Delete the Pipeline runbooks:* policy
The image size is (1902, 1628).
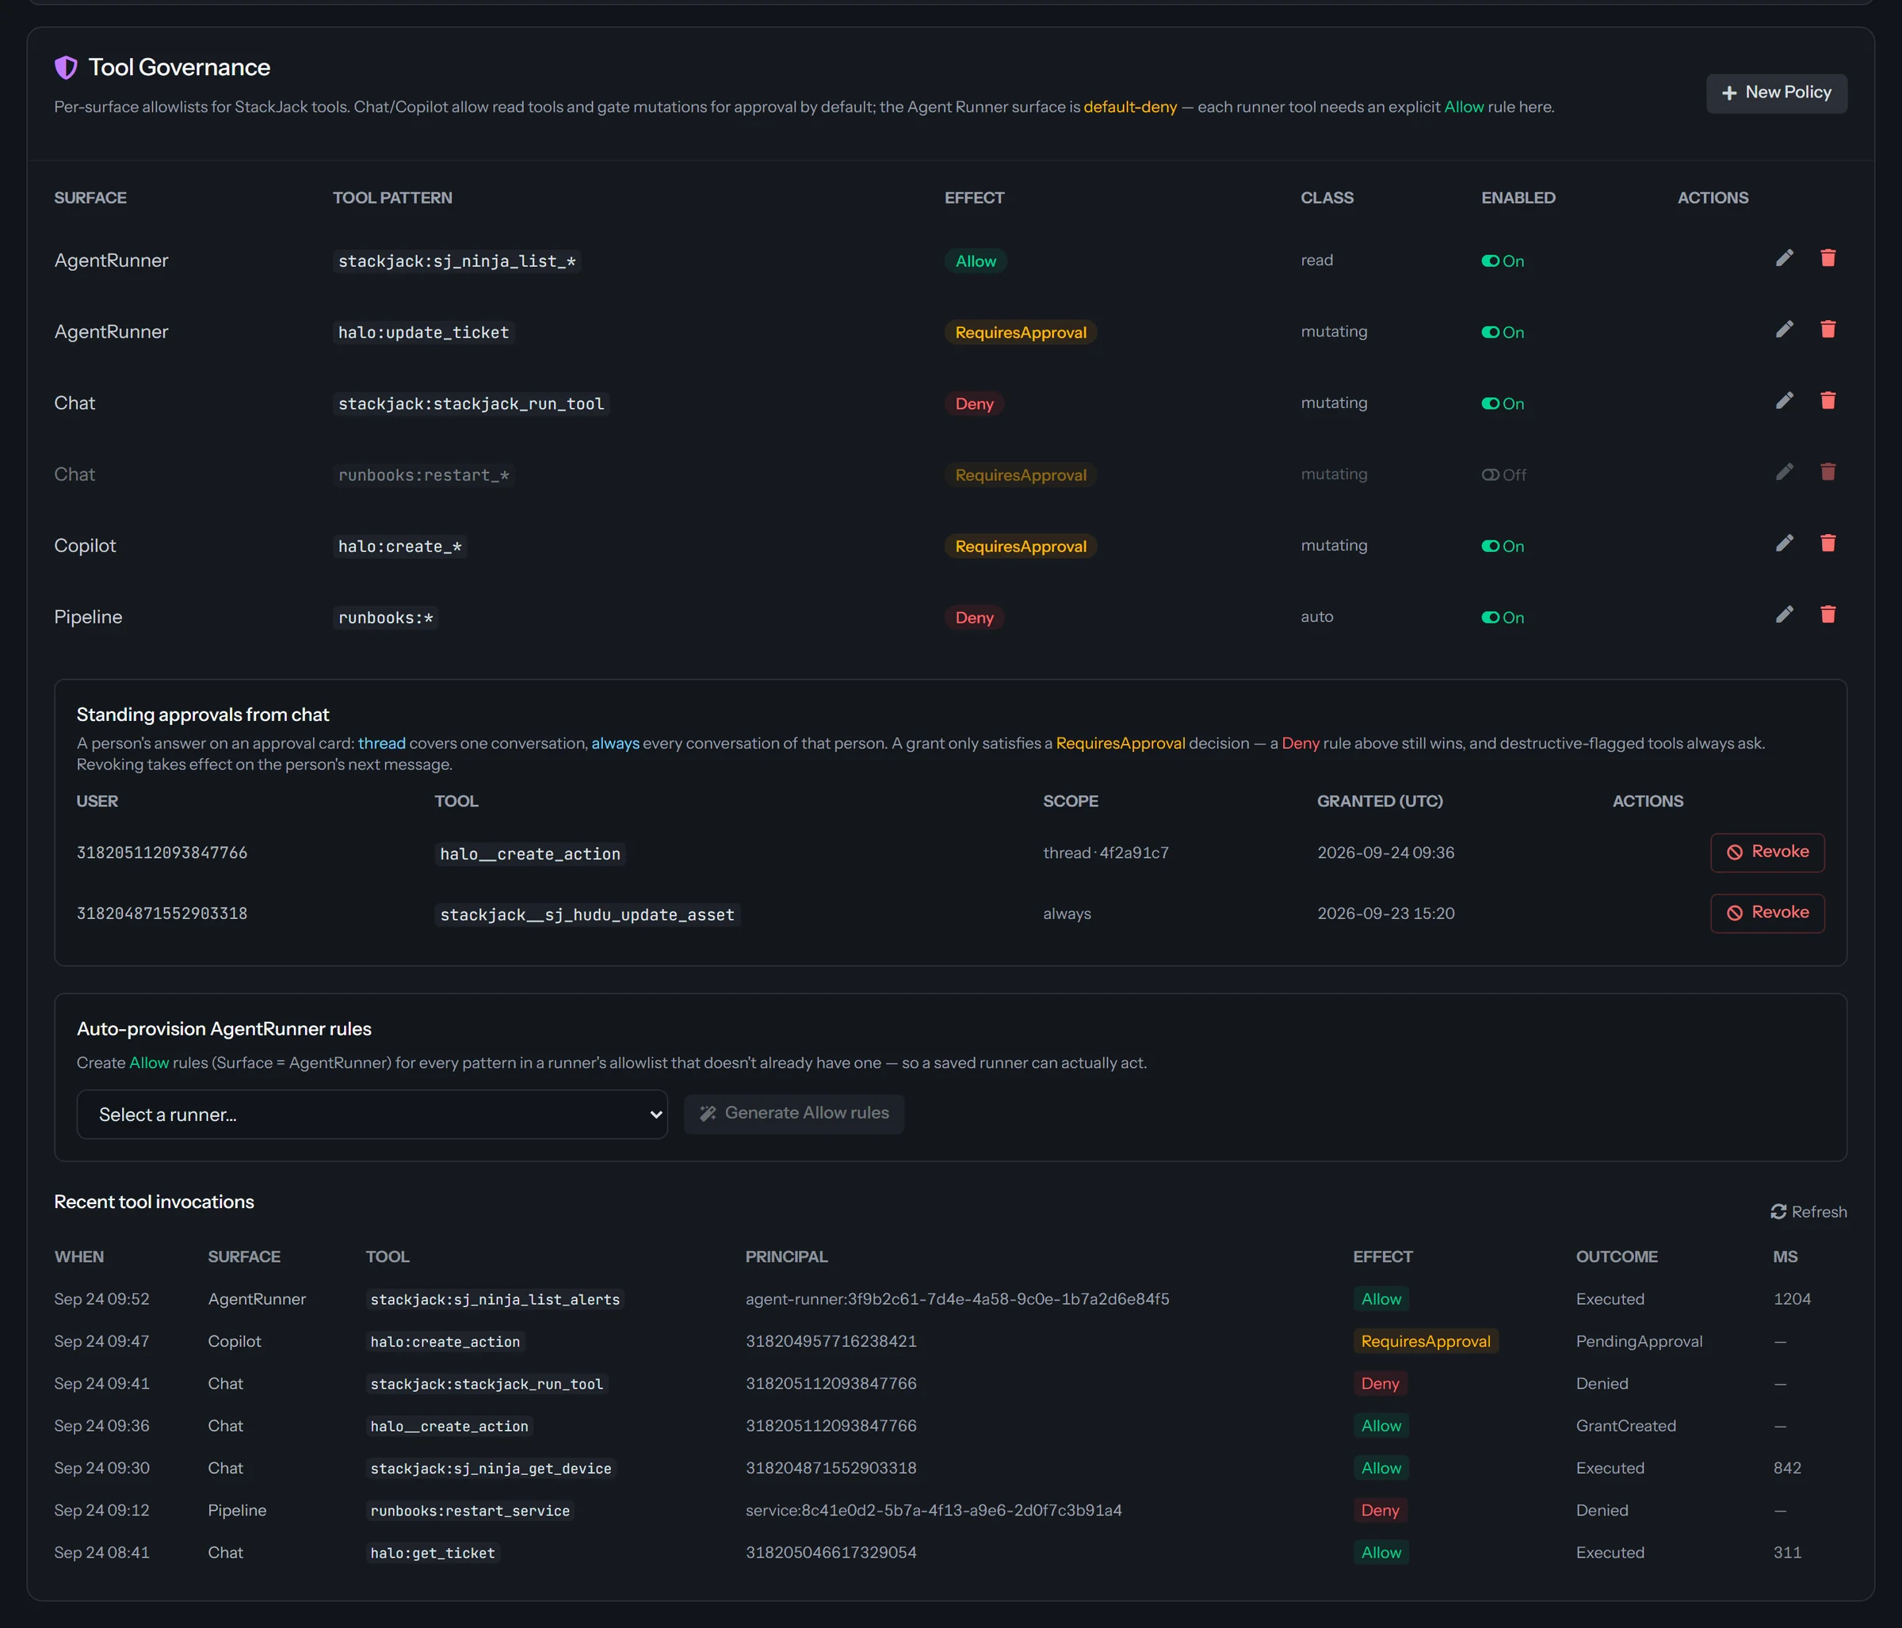coord(1828,615)
